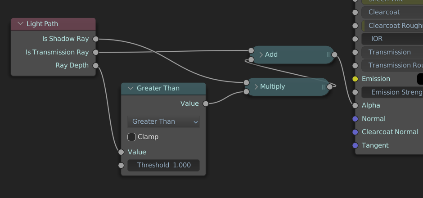Click the Clearcoat Roughness input socket
Screen dimensions: 423x198
(x=355, y=26)
